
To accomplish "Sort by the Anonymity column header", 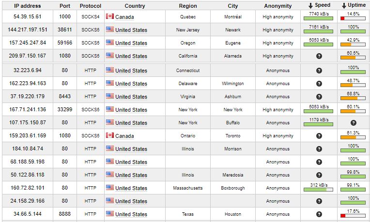I will coord(277,6).
